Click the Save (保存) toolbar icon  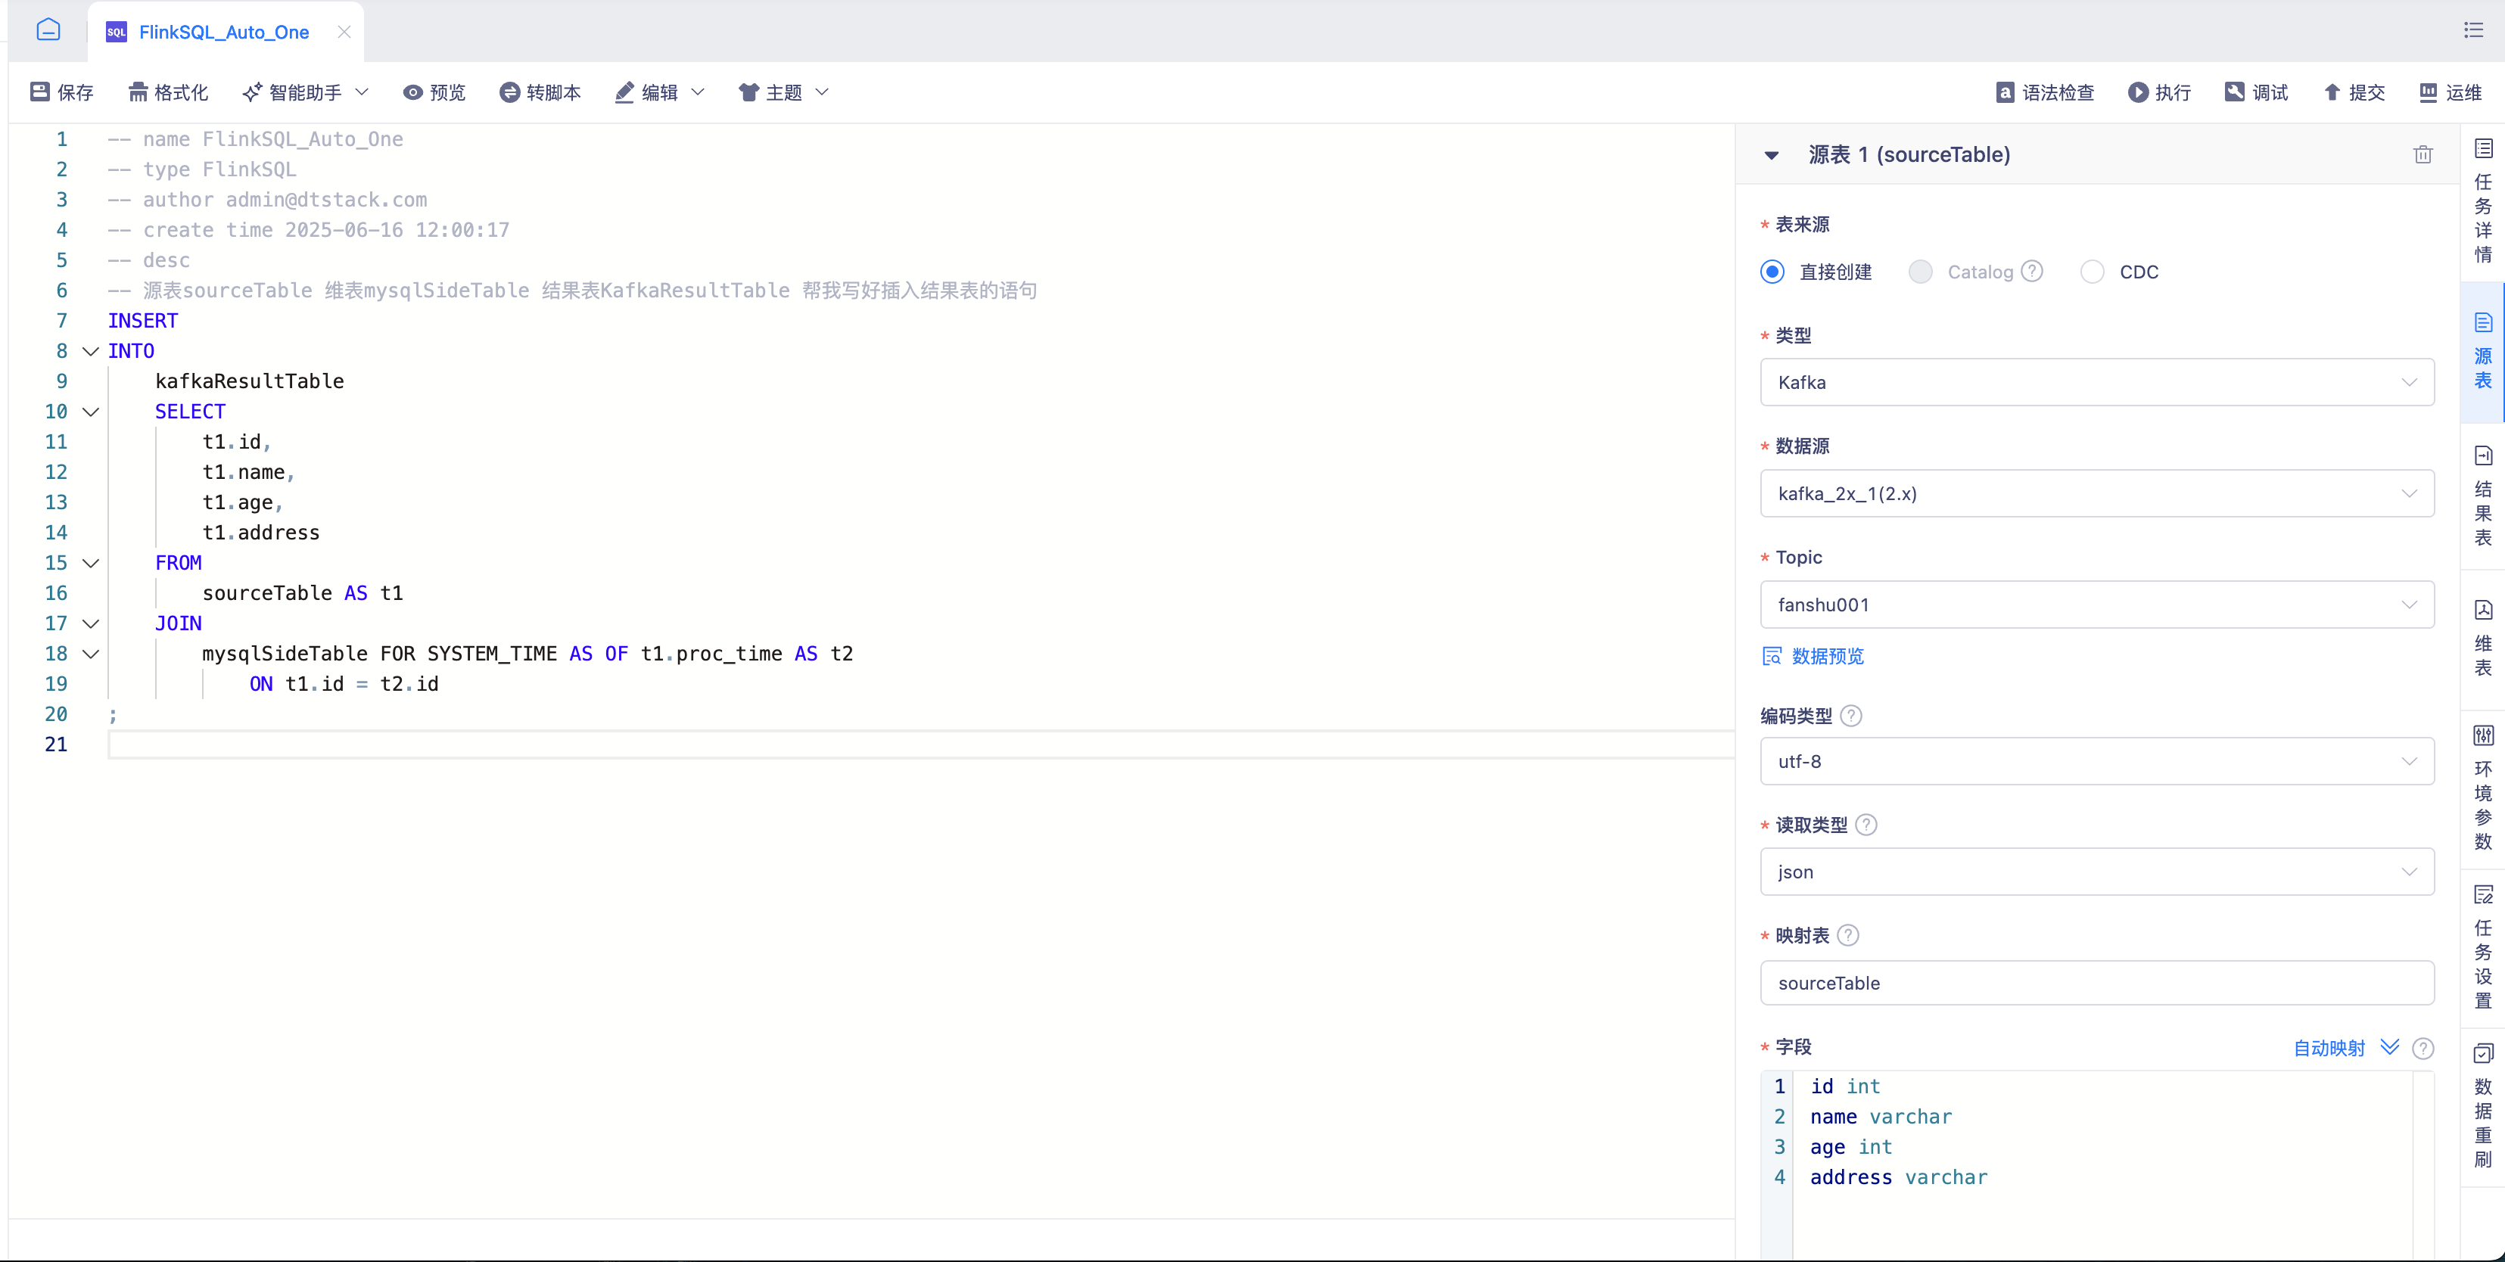[x=40, y=92]
